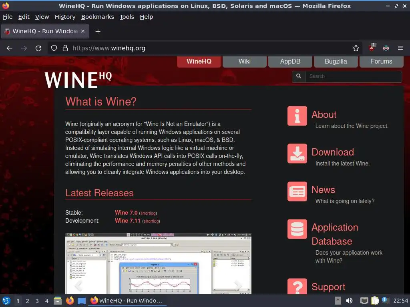This screenshot has width=410, height=307.
Task: Open the Firefox hamburger menu
Action: [400, 48]
